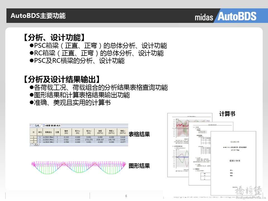This screenshot has width=268, height=201.
Task: Click the 弯矩-y (kN*m) column header
Action: tap(111, 132)
